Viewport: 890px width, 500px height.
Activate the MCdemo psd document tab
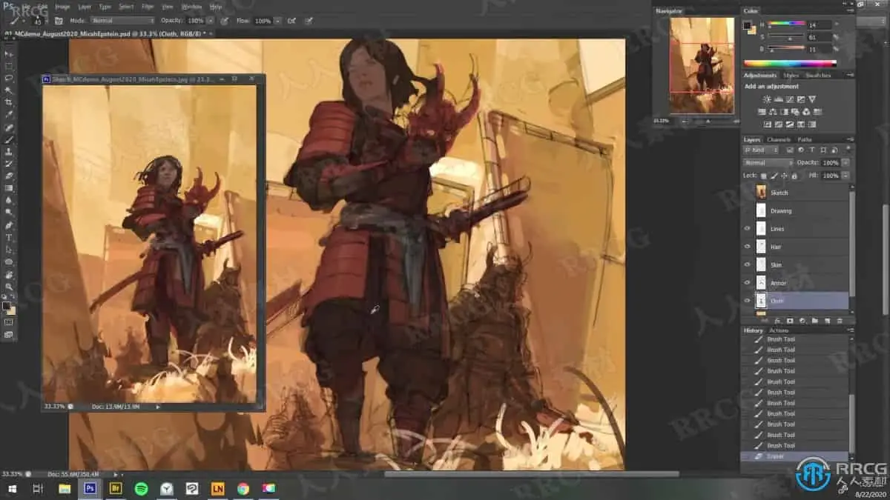pyautogui.click(x=108, y=33)
